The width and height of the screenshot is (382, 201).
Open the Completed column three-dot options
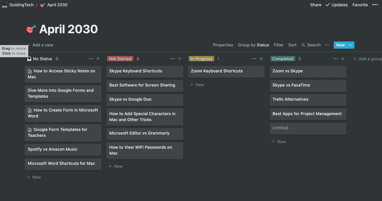[x=336, y=59]
